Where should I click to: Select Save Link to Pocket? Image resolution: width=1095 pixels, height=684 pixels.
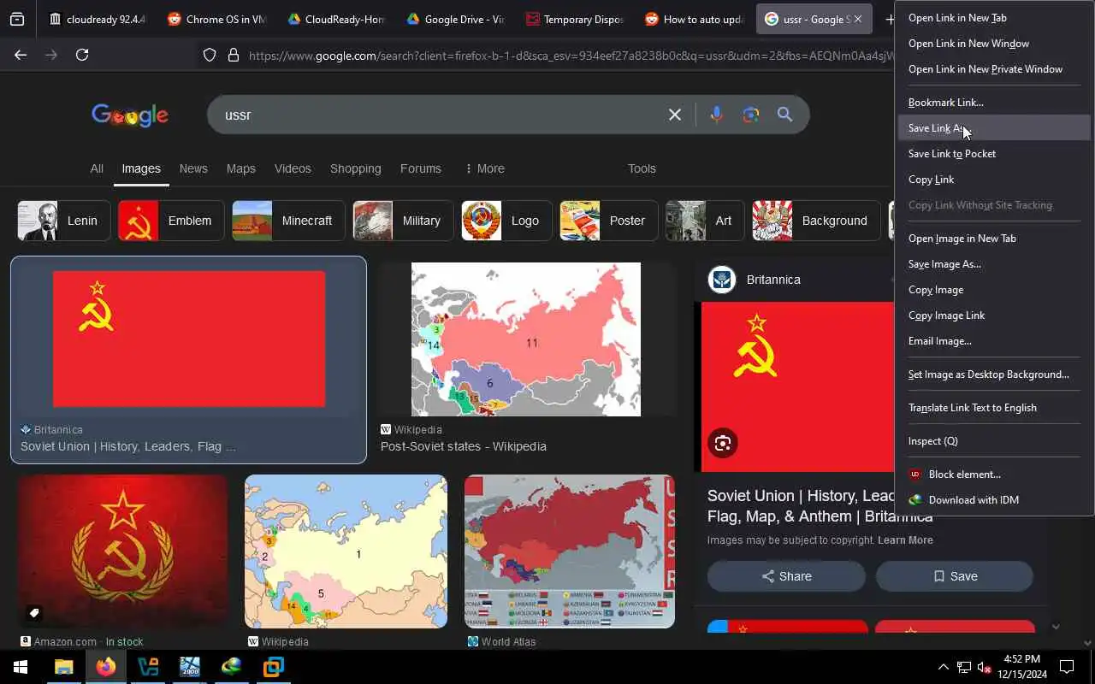tap(994, 154)
